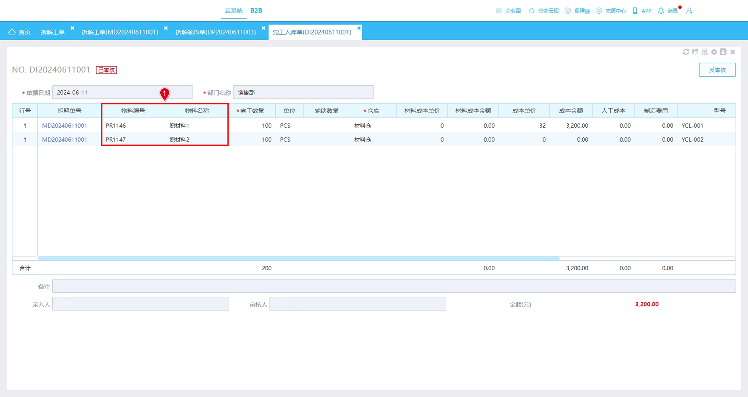Click the share/export icon in document toolbar
The image size is (748, 397).
tap(695, 52)
